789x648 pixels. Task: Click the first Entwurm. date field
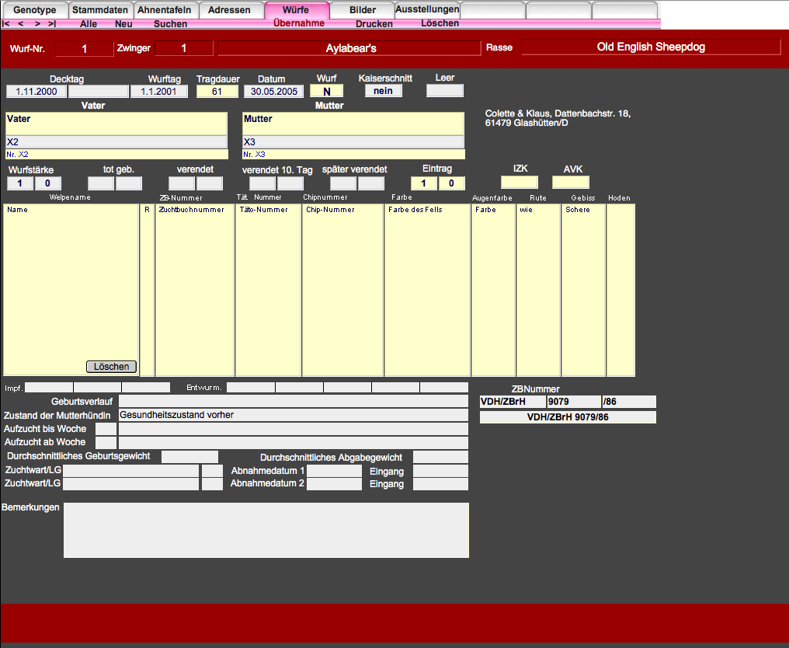(x=251, y=387)
